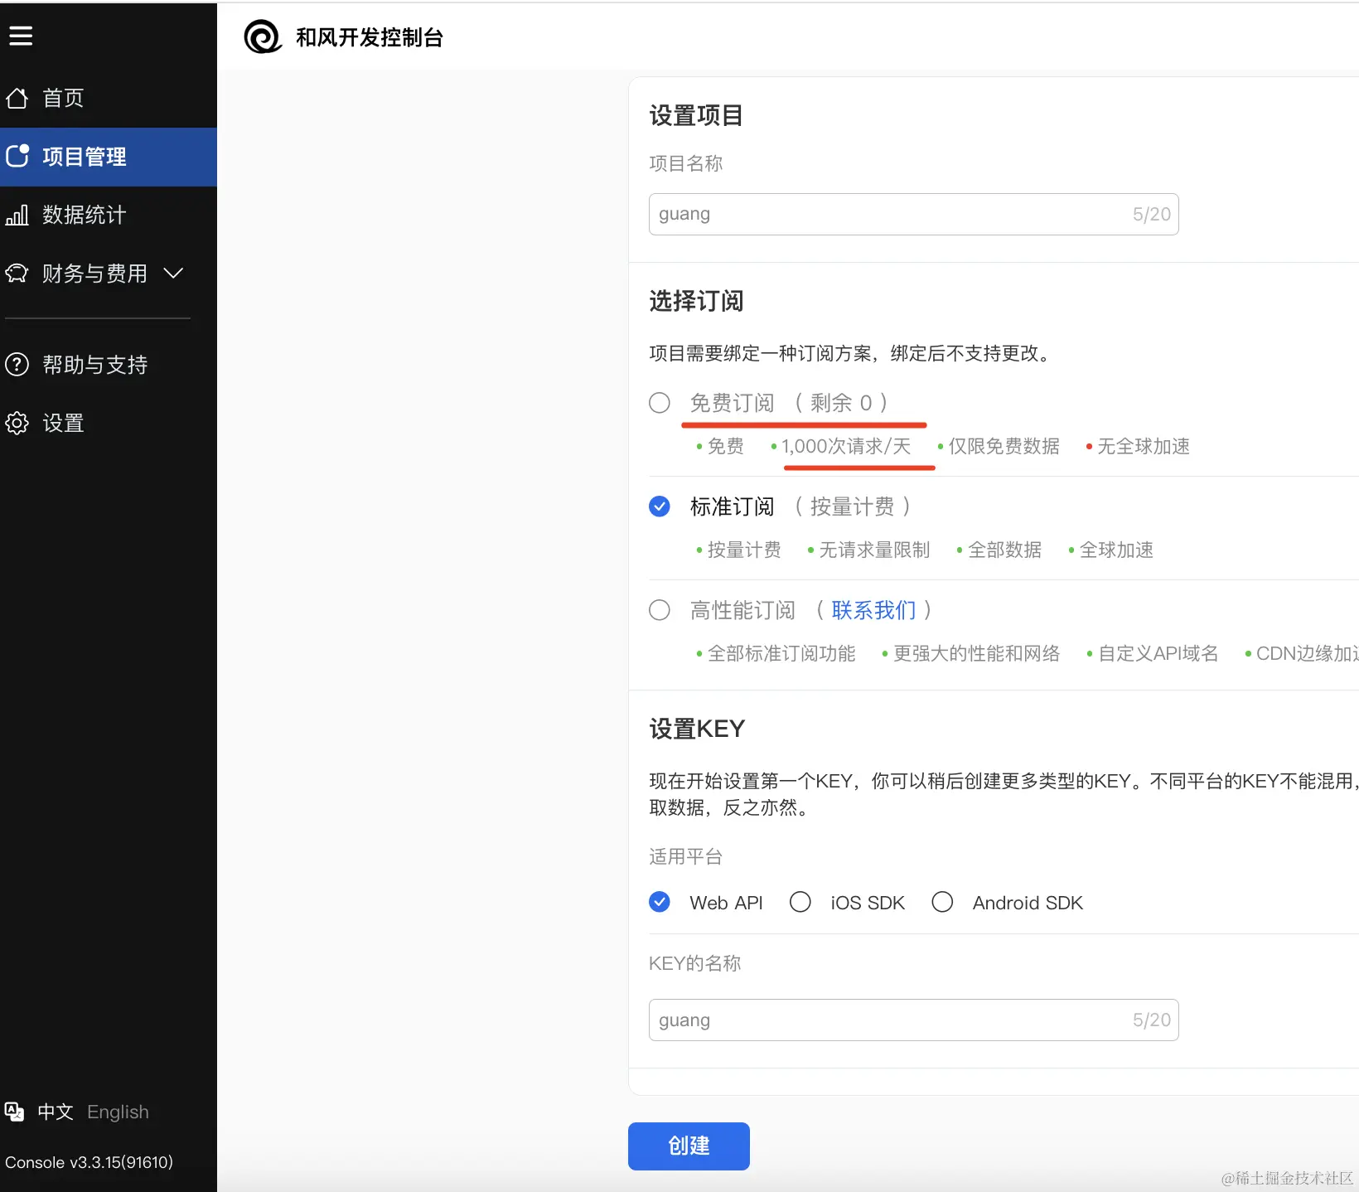Viewport: 1359px width, 1192px height.
Task: Click the finance piggy bank icon
Action: (x=17, y=274)
